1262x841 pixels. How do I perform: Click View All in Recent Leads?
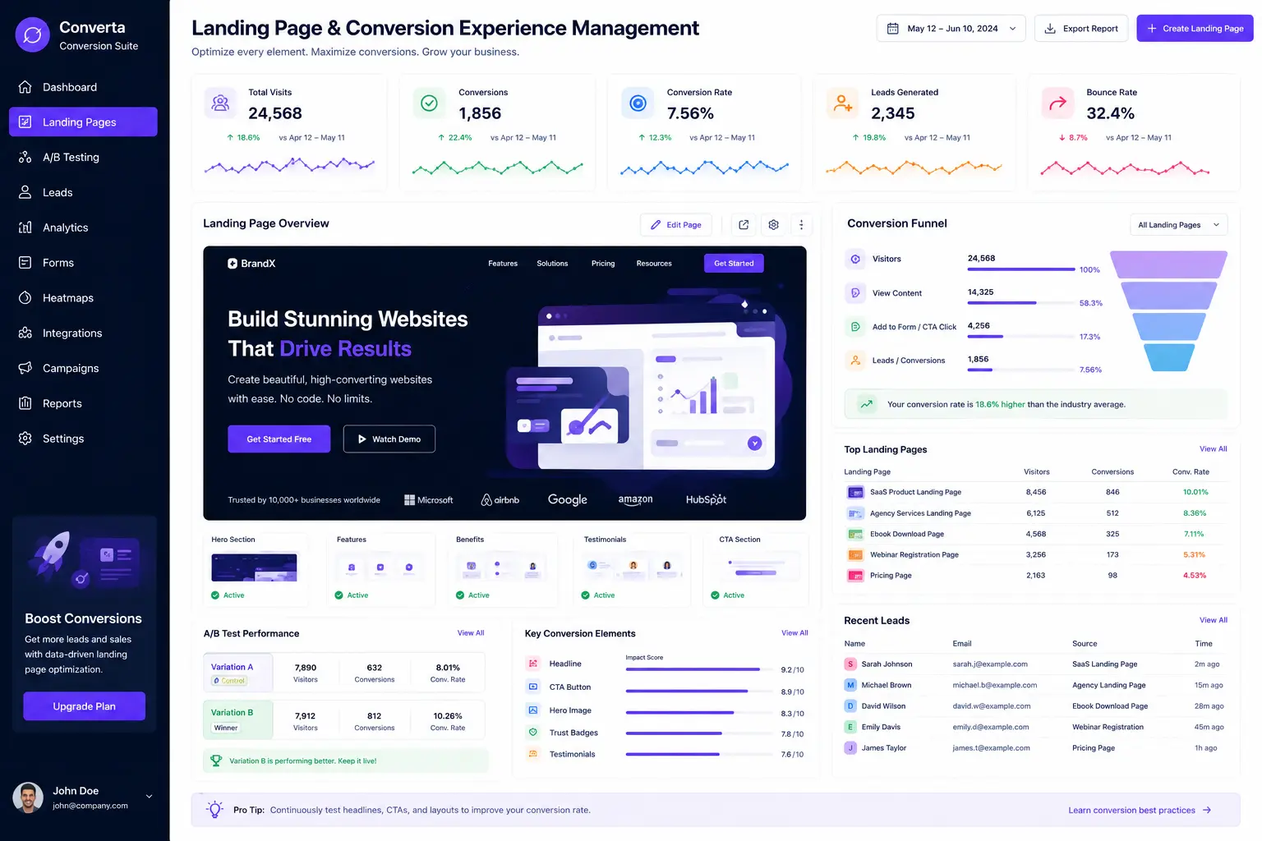pyautogui.click(x=1213, y=620)
